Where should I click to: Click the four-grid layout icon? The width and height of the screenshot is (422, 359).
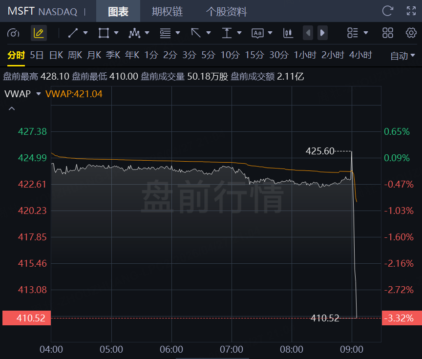(x=388, y=33)
